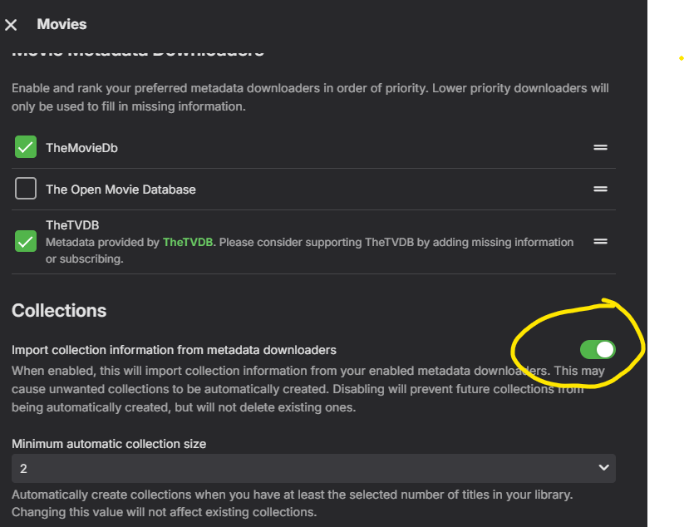Click the Collections section heading
This screenshot has height=527, width=684.
coord(59,310)
